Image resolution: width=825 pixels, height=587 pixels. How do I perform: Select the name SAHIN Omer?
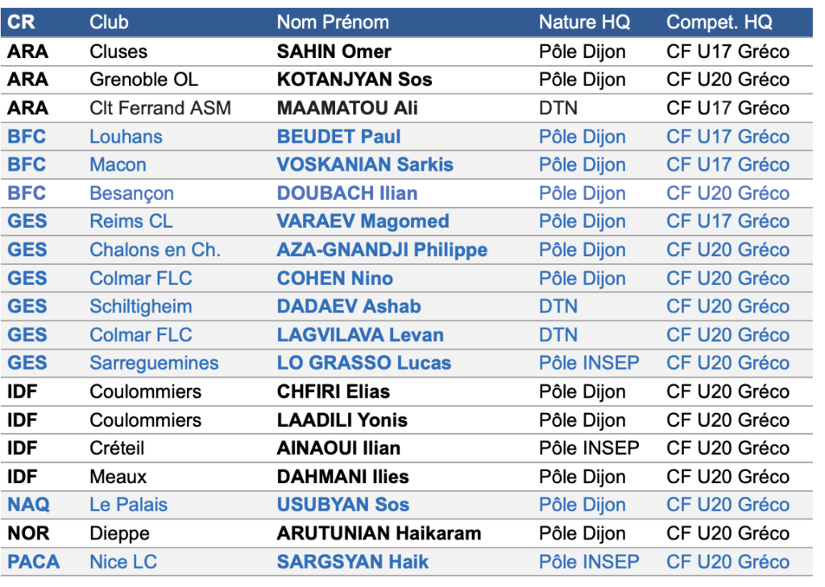334,52
